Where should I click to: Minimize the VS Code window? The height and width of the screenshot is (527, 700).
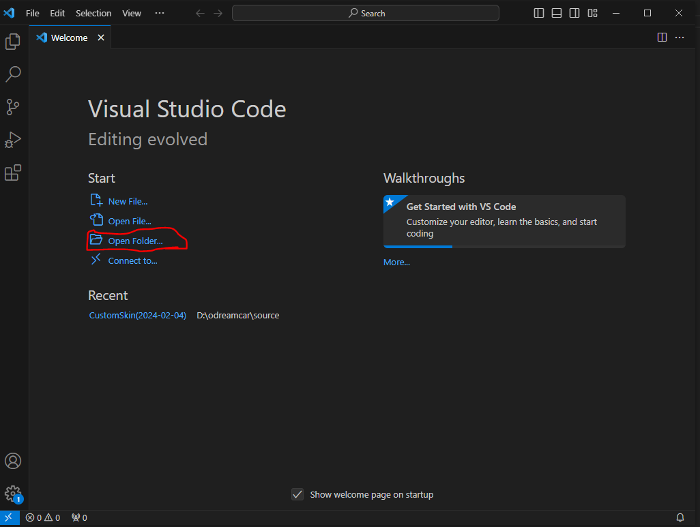click(x=616, y=14)
